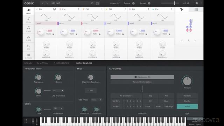Select All EGs for randomizing
Image resolution: width=224 pixels, height=126 pixels.
(116, 106)
